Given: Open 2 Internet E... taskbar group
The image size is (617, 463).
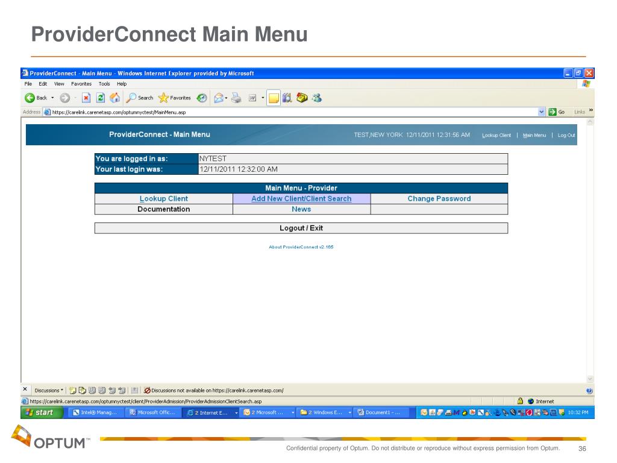Looking at the screenshot, I should 211,412.
